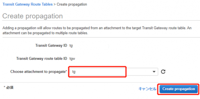Click the 'tg' Transit Gateway ID value
This screenshot has width=200, height=99.
point(71,46)
